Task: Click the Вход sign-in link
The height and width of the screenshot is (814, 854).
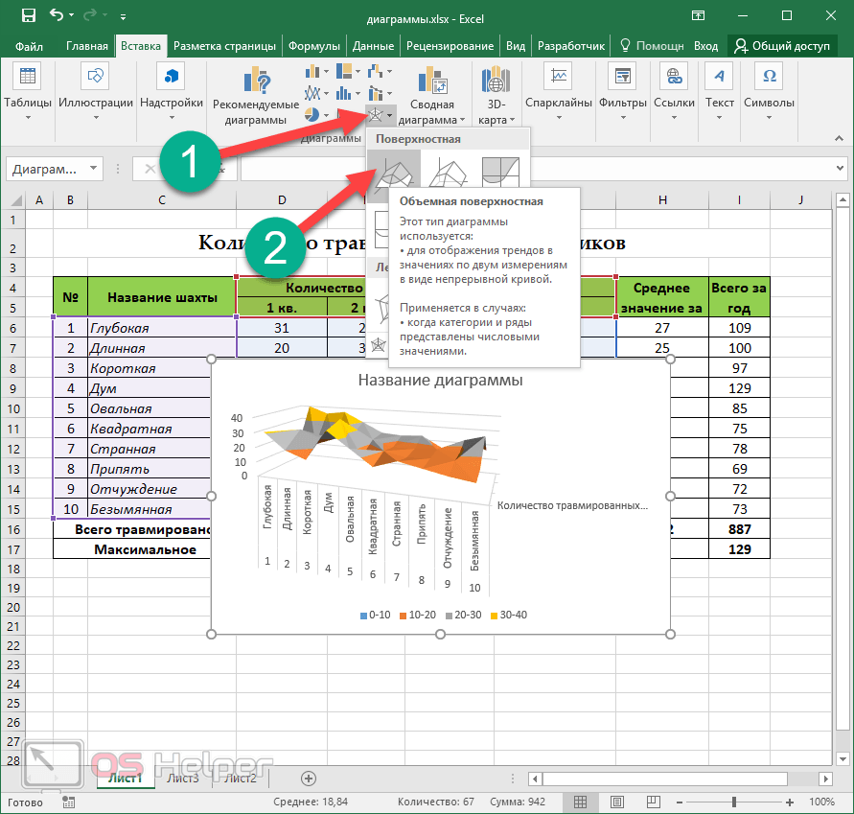Action: coord(705,45)
